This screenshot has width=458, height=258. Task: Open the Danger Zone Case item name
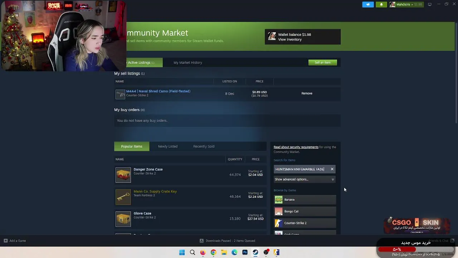click(x=148, y=169)
